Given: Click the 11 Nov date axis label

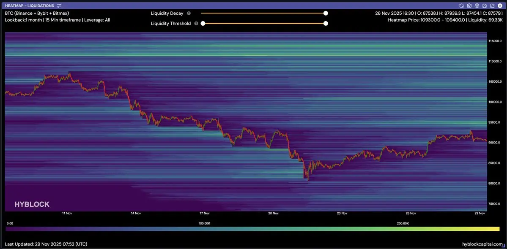Looking at the screenshot, I should [x=67, y=213].
